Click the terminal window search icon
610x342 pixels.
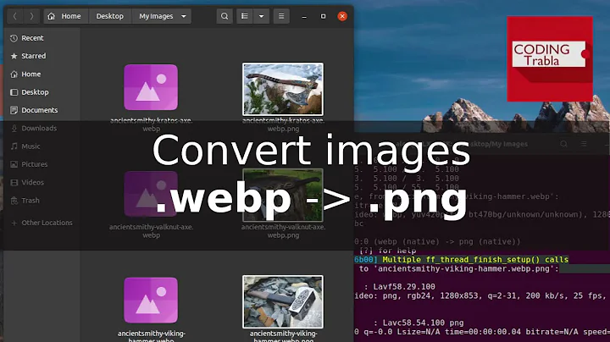coord(563,144)
